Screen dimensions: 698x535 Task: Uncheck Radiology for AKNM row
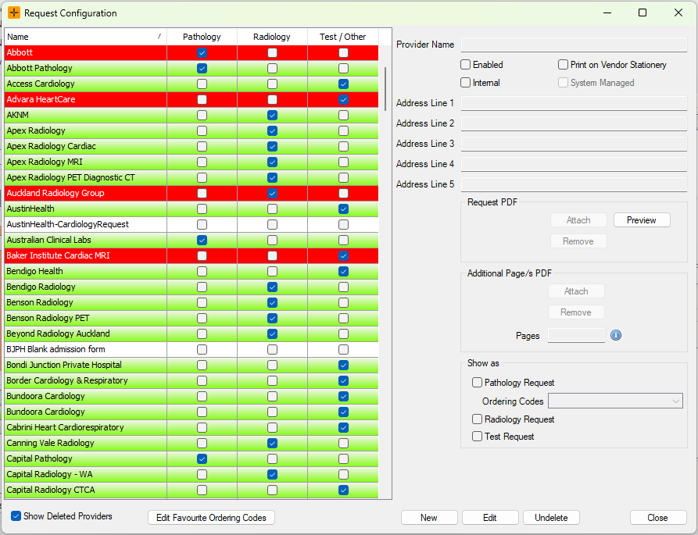coord(273,115)
